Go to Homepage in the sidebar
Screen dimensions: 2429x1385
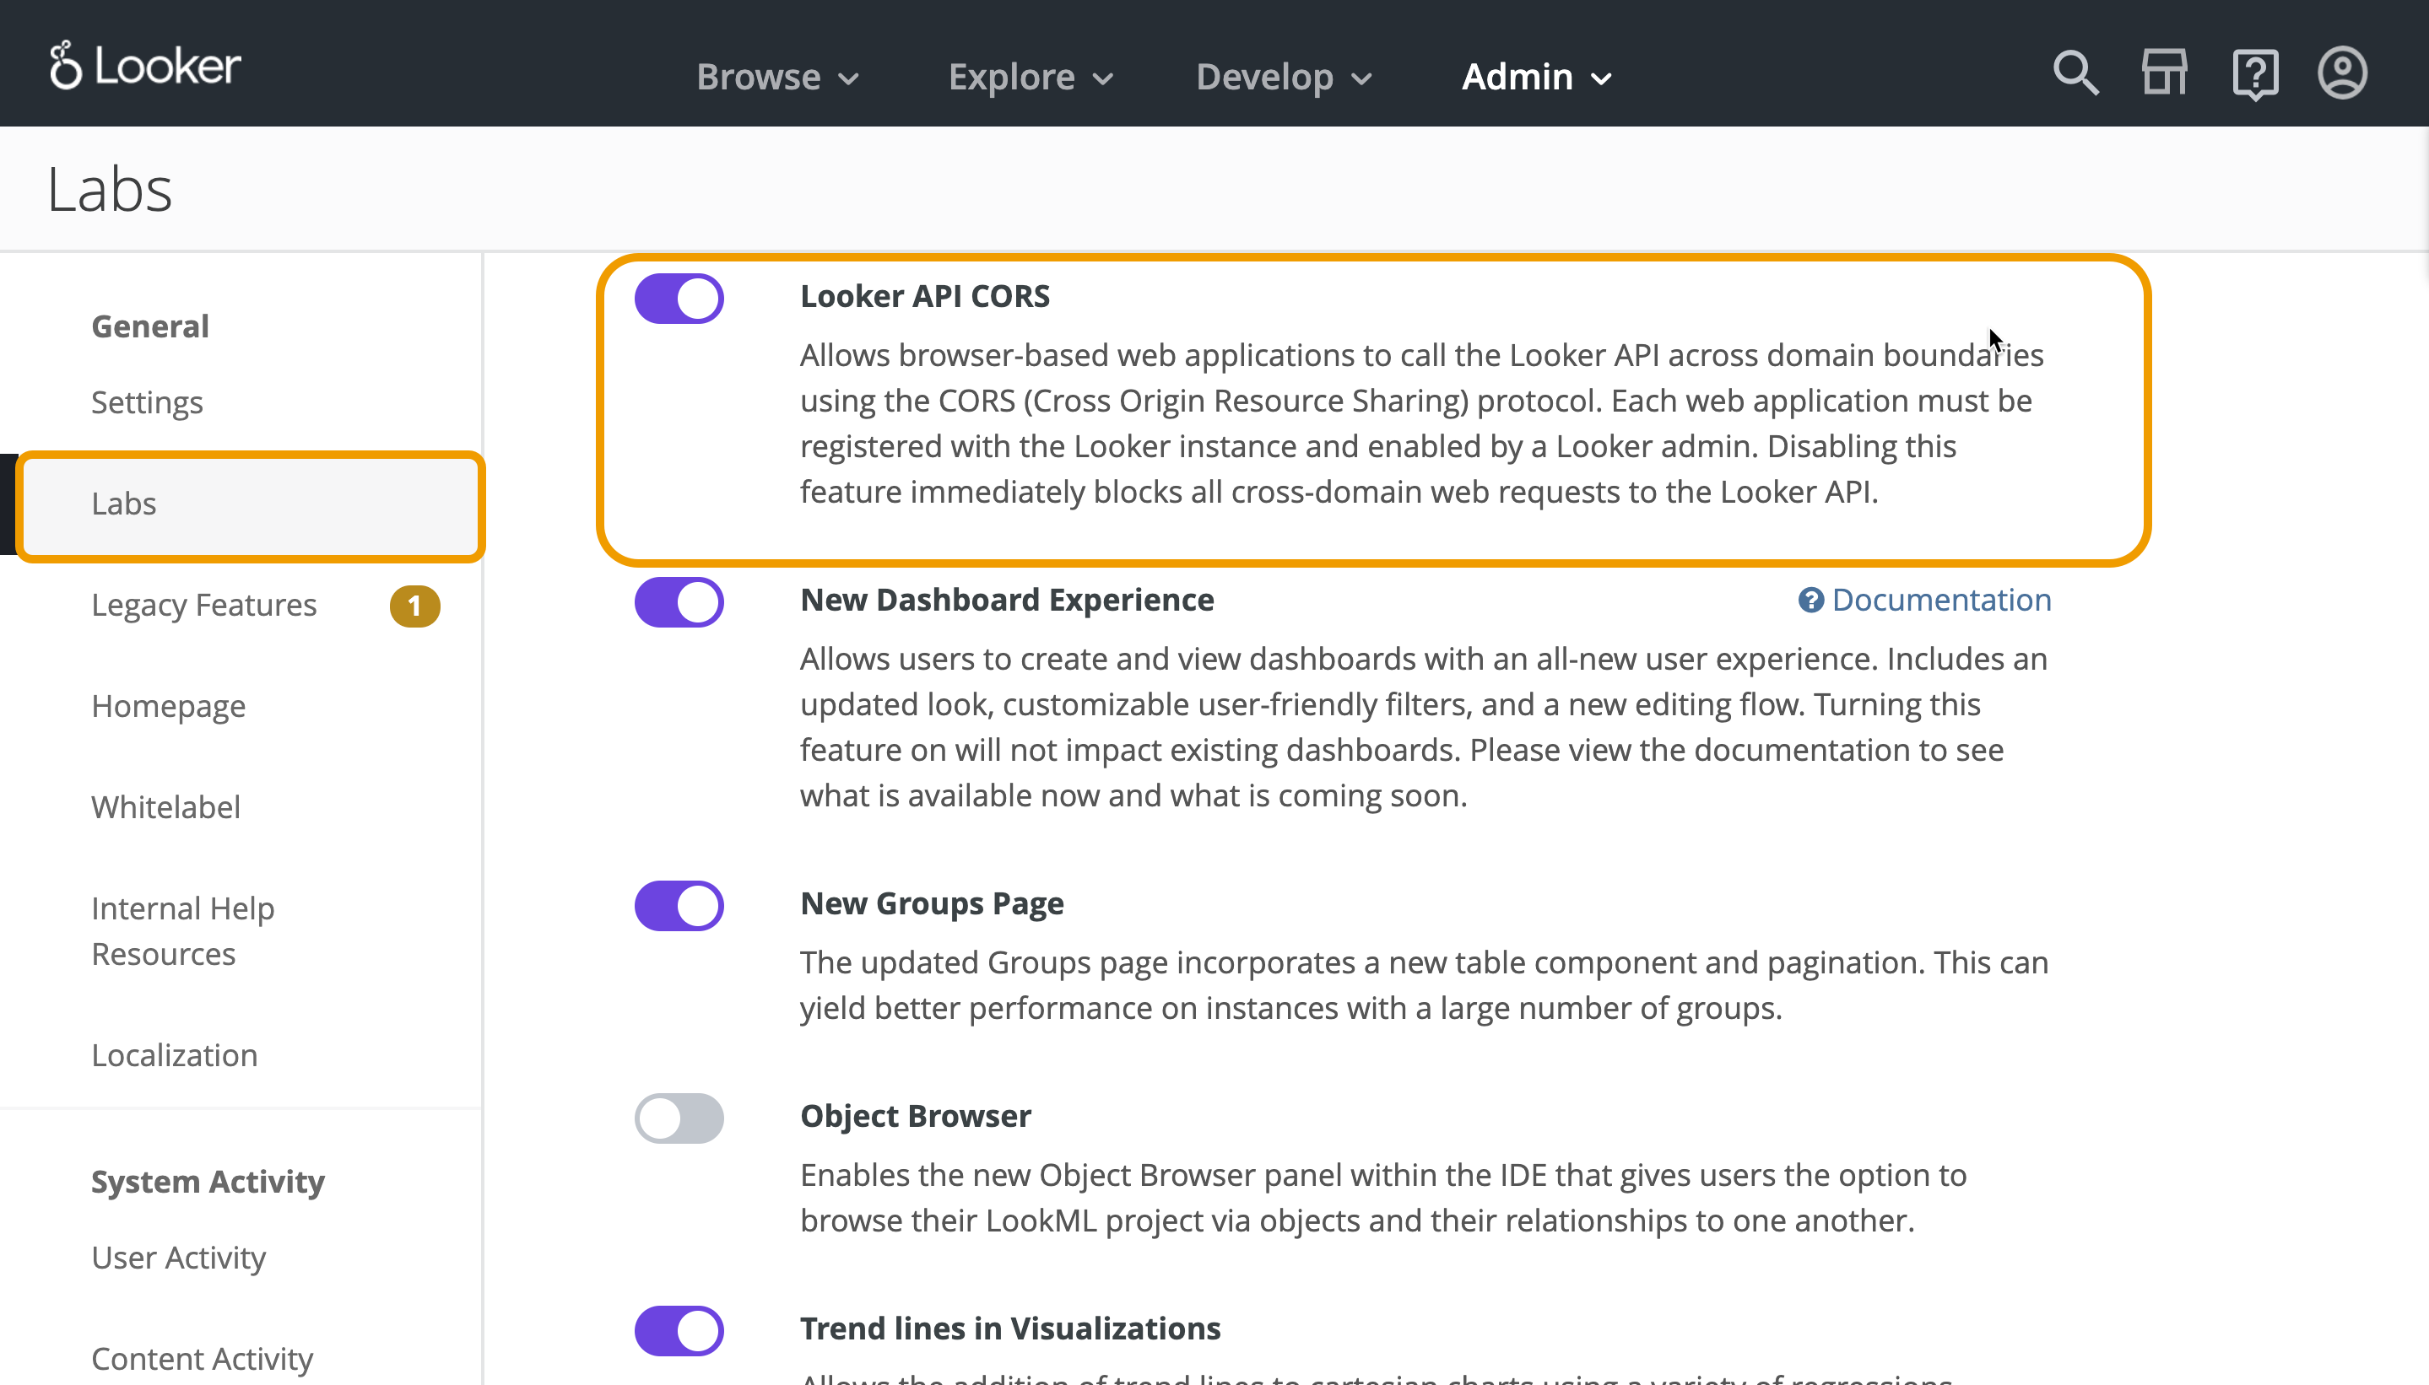tap(169, 706)
